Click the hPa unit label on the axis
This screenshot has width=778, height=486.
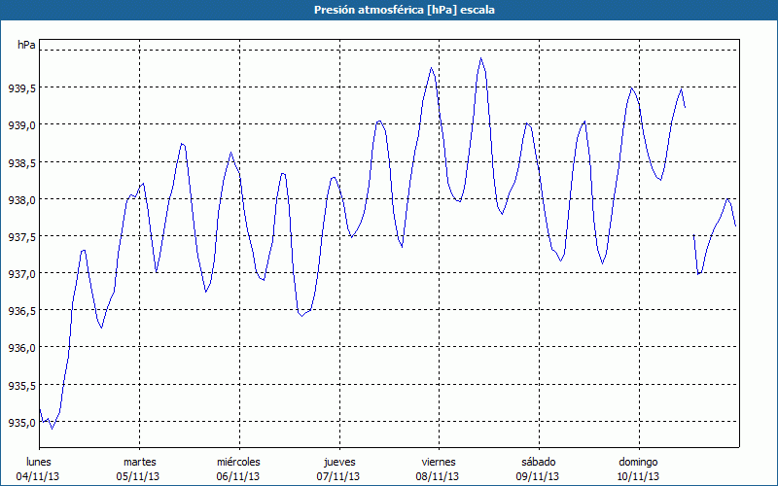click(x=27, y=45)
